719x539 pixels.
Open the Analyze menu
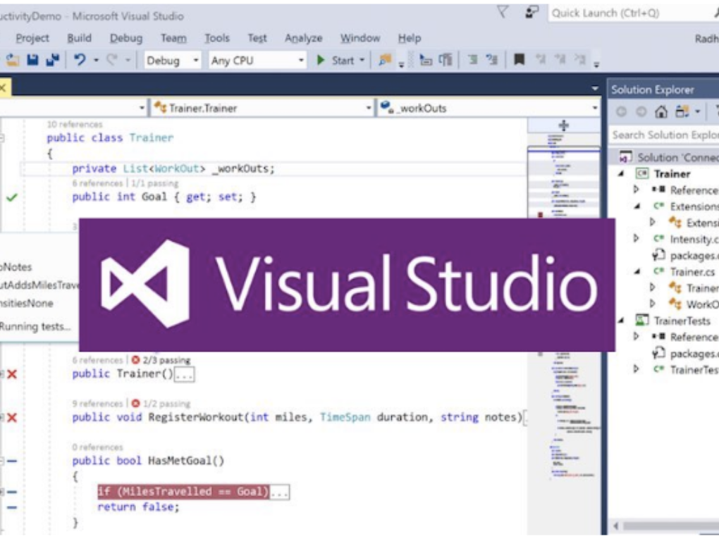tap(303, 38)
